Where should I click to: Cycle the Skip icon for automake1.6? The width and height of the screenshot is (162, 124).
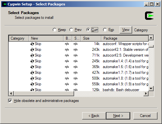tap(32, 67)
